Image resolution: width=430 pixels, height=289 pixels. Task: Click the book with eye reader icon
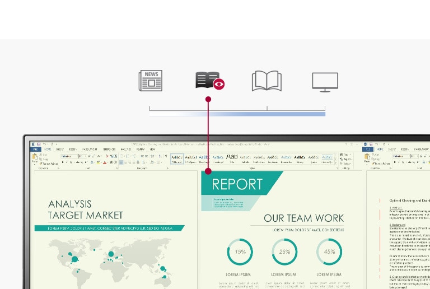(210, 81)
